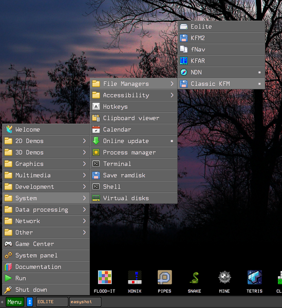Click the Clipboard viewer icon
This screenshot has width=282, height=308.
96,118
